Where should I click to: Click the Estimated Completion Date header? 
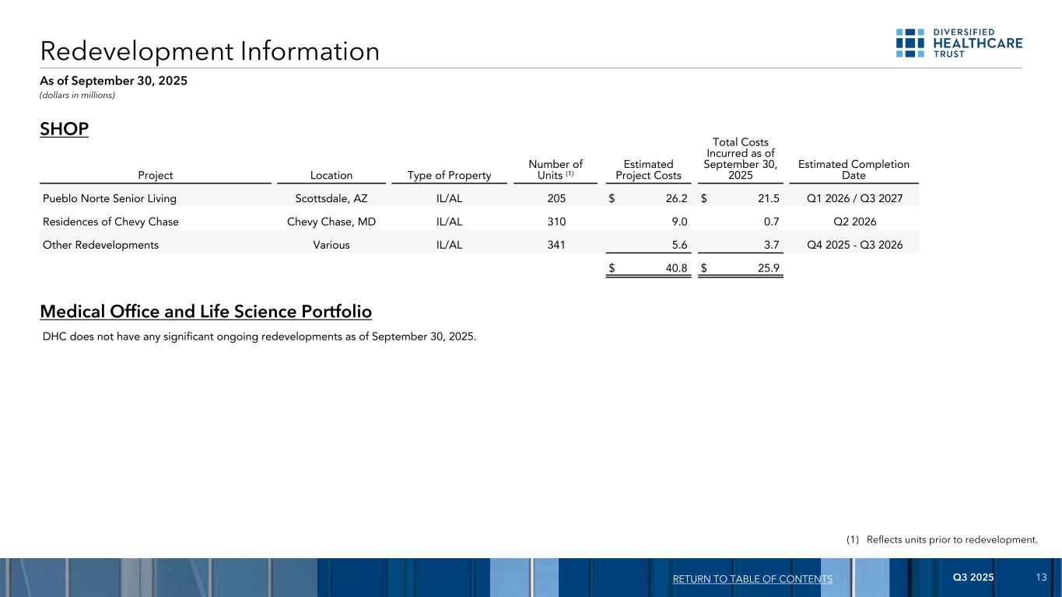pos(853,169)
